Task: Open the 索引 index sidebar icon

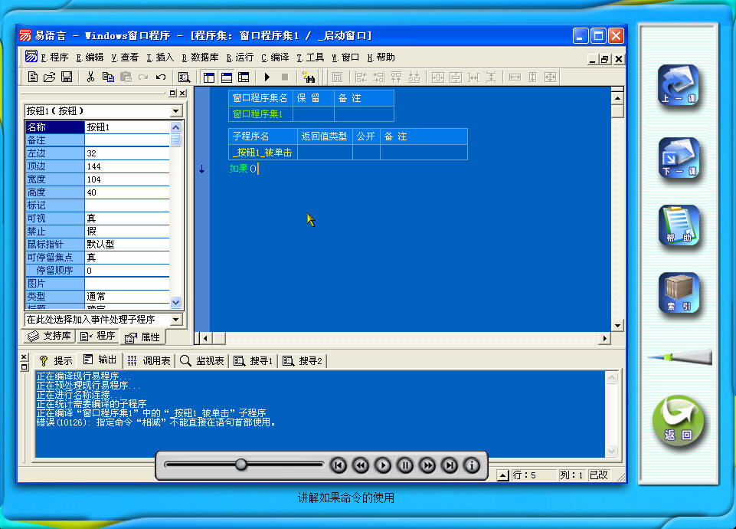Action: click(679, 294)
